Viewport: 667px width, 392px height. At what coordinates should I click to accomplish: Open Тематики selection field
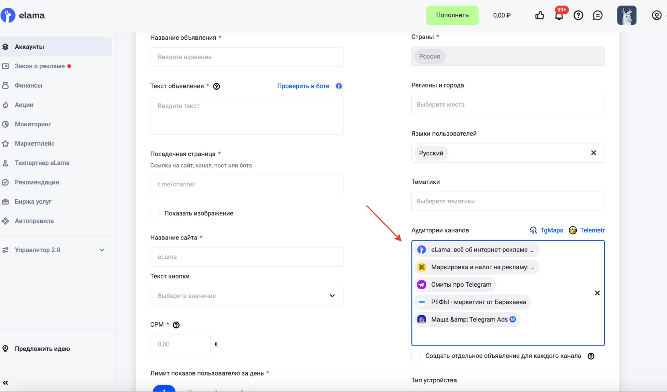[x=508, y=201]
